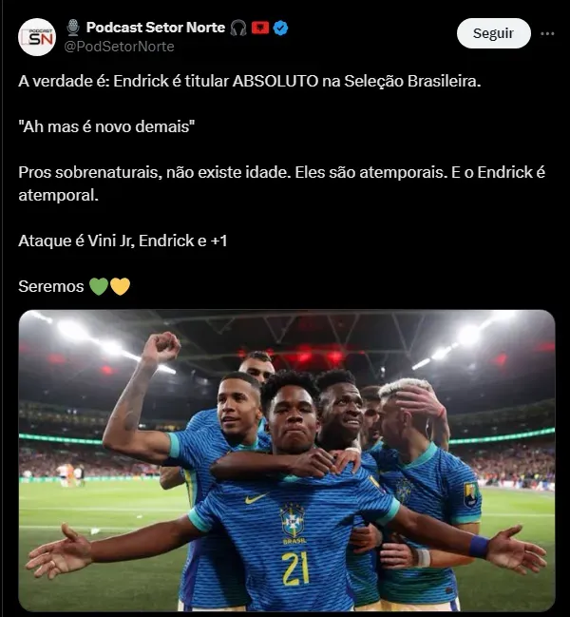Click the Brasil crest on jersey 21
570x617 pixels.
[292, 523]
